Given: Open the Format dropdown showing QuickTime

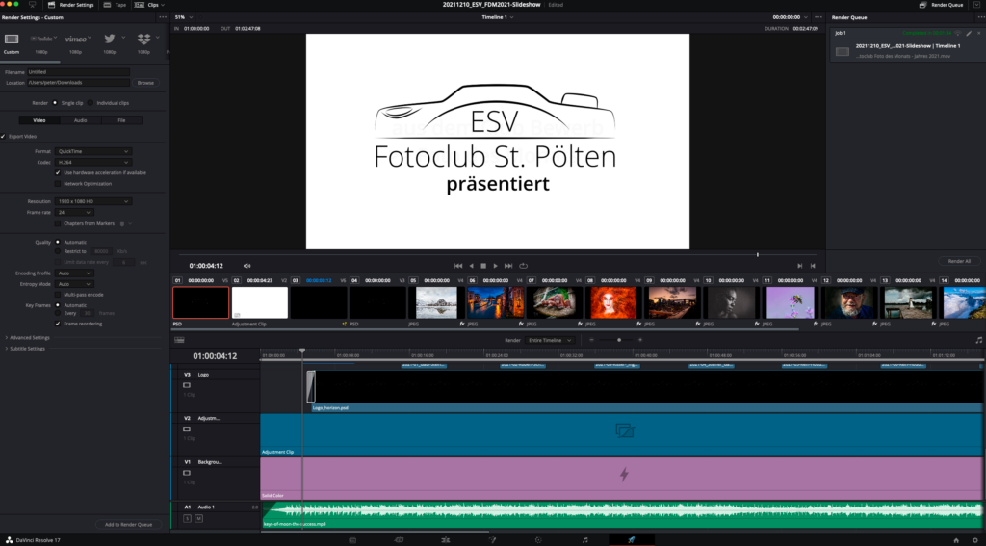Looking at the screenshot, I should pos(93,151).
